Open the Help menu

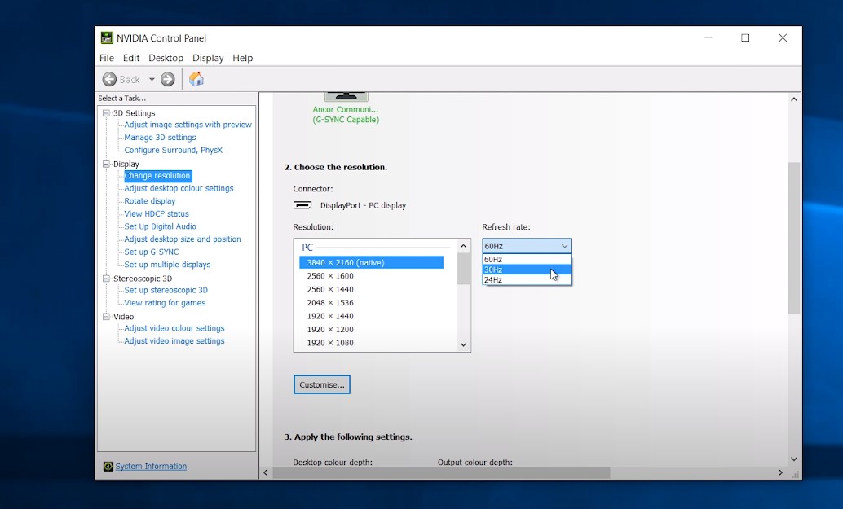pyautogui.click(x=242, y=58)
